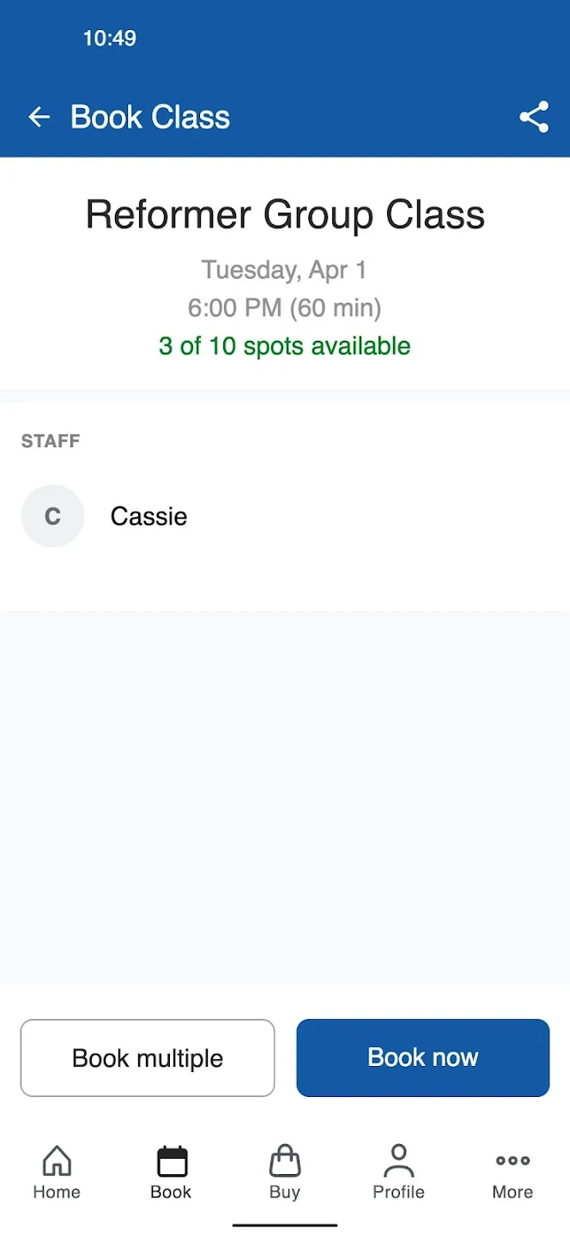Tap the Book Class header title

coord(150,118)
